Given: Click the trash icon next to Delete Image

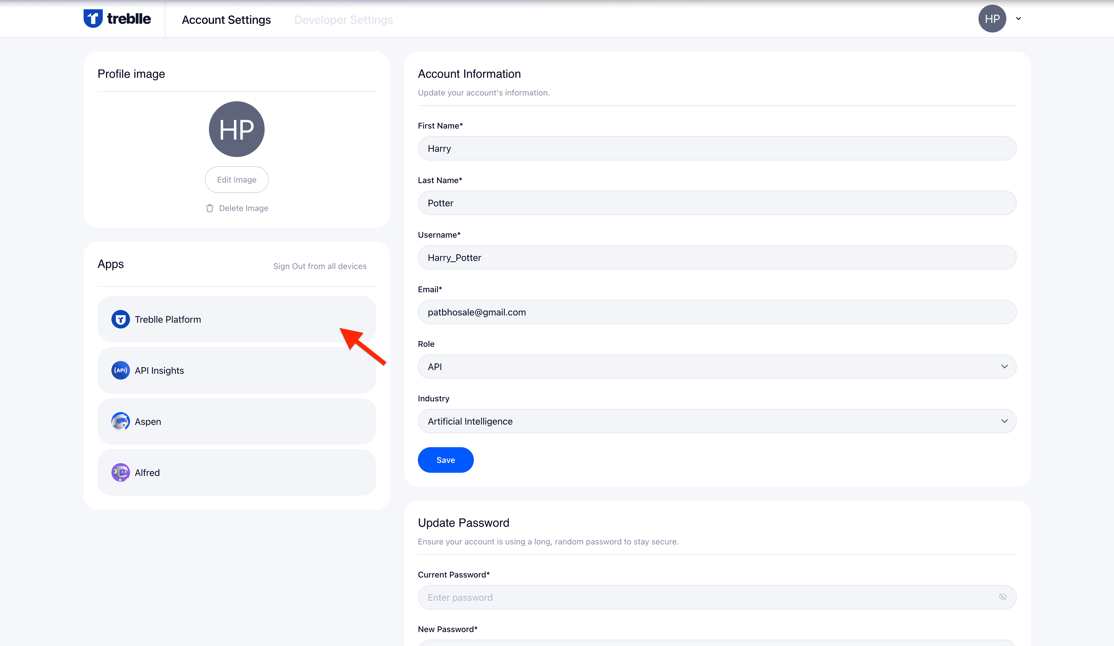Looking at the screenshot, I should 210,208.
